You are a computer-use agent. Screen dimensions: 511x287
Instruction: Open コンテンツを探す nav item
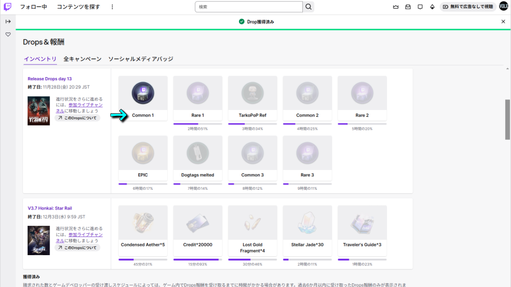pos(79,7)
